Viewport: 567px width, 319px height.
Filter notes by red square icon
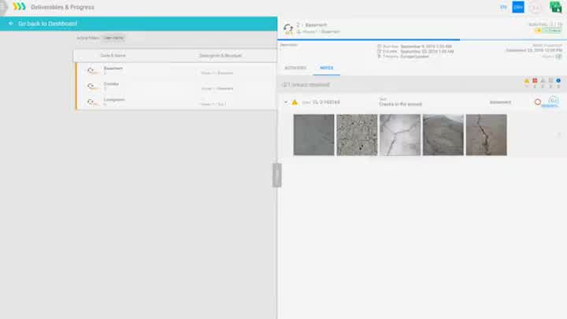pyautogui.click(x=535, y=81)
